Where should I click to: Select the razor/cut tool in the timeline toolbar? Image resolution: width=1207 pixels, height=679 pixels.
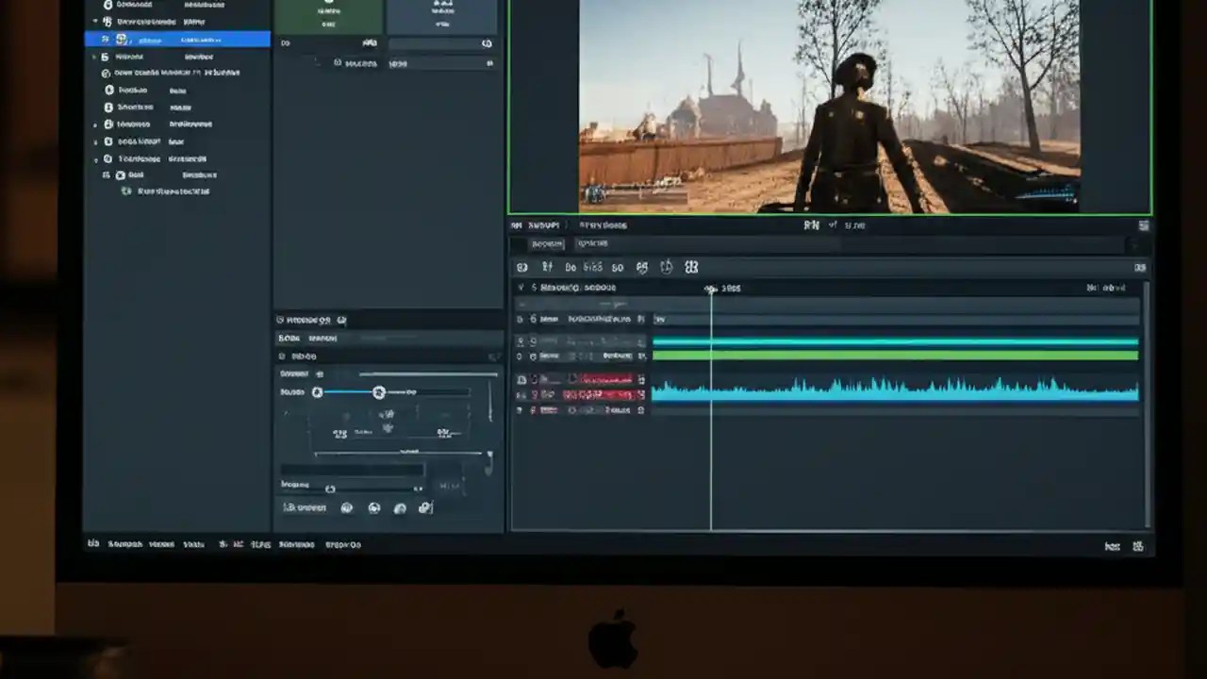click(545, 267)
